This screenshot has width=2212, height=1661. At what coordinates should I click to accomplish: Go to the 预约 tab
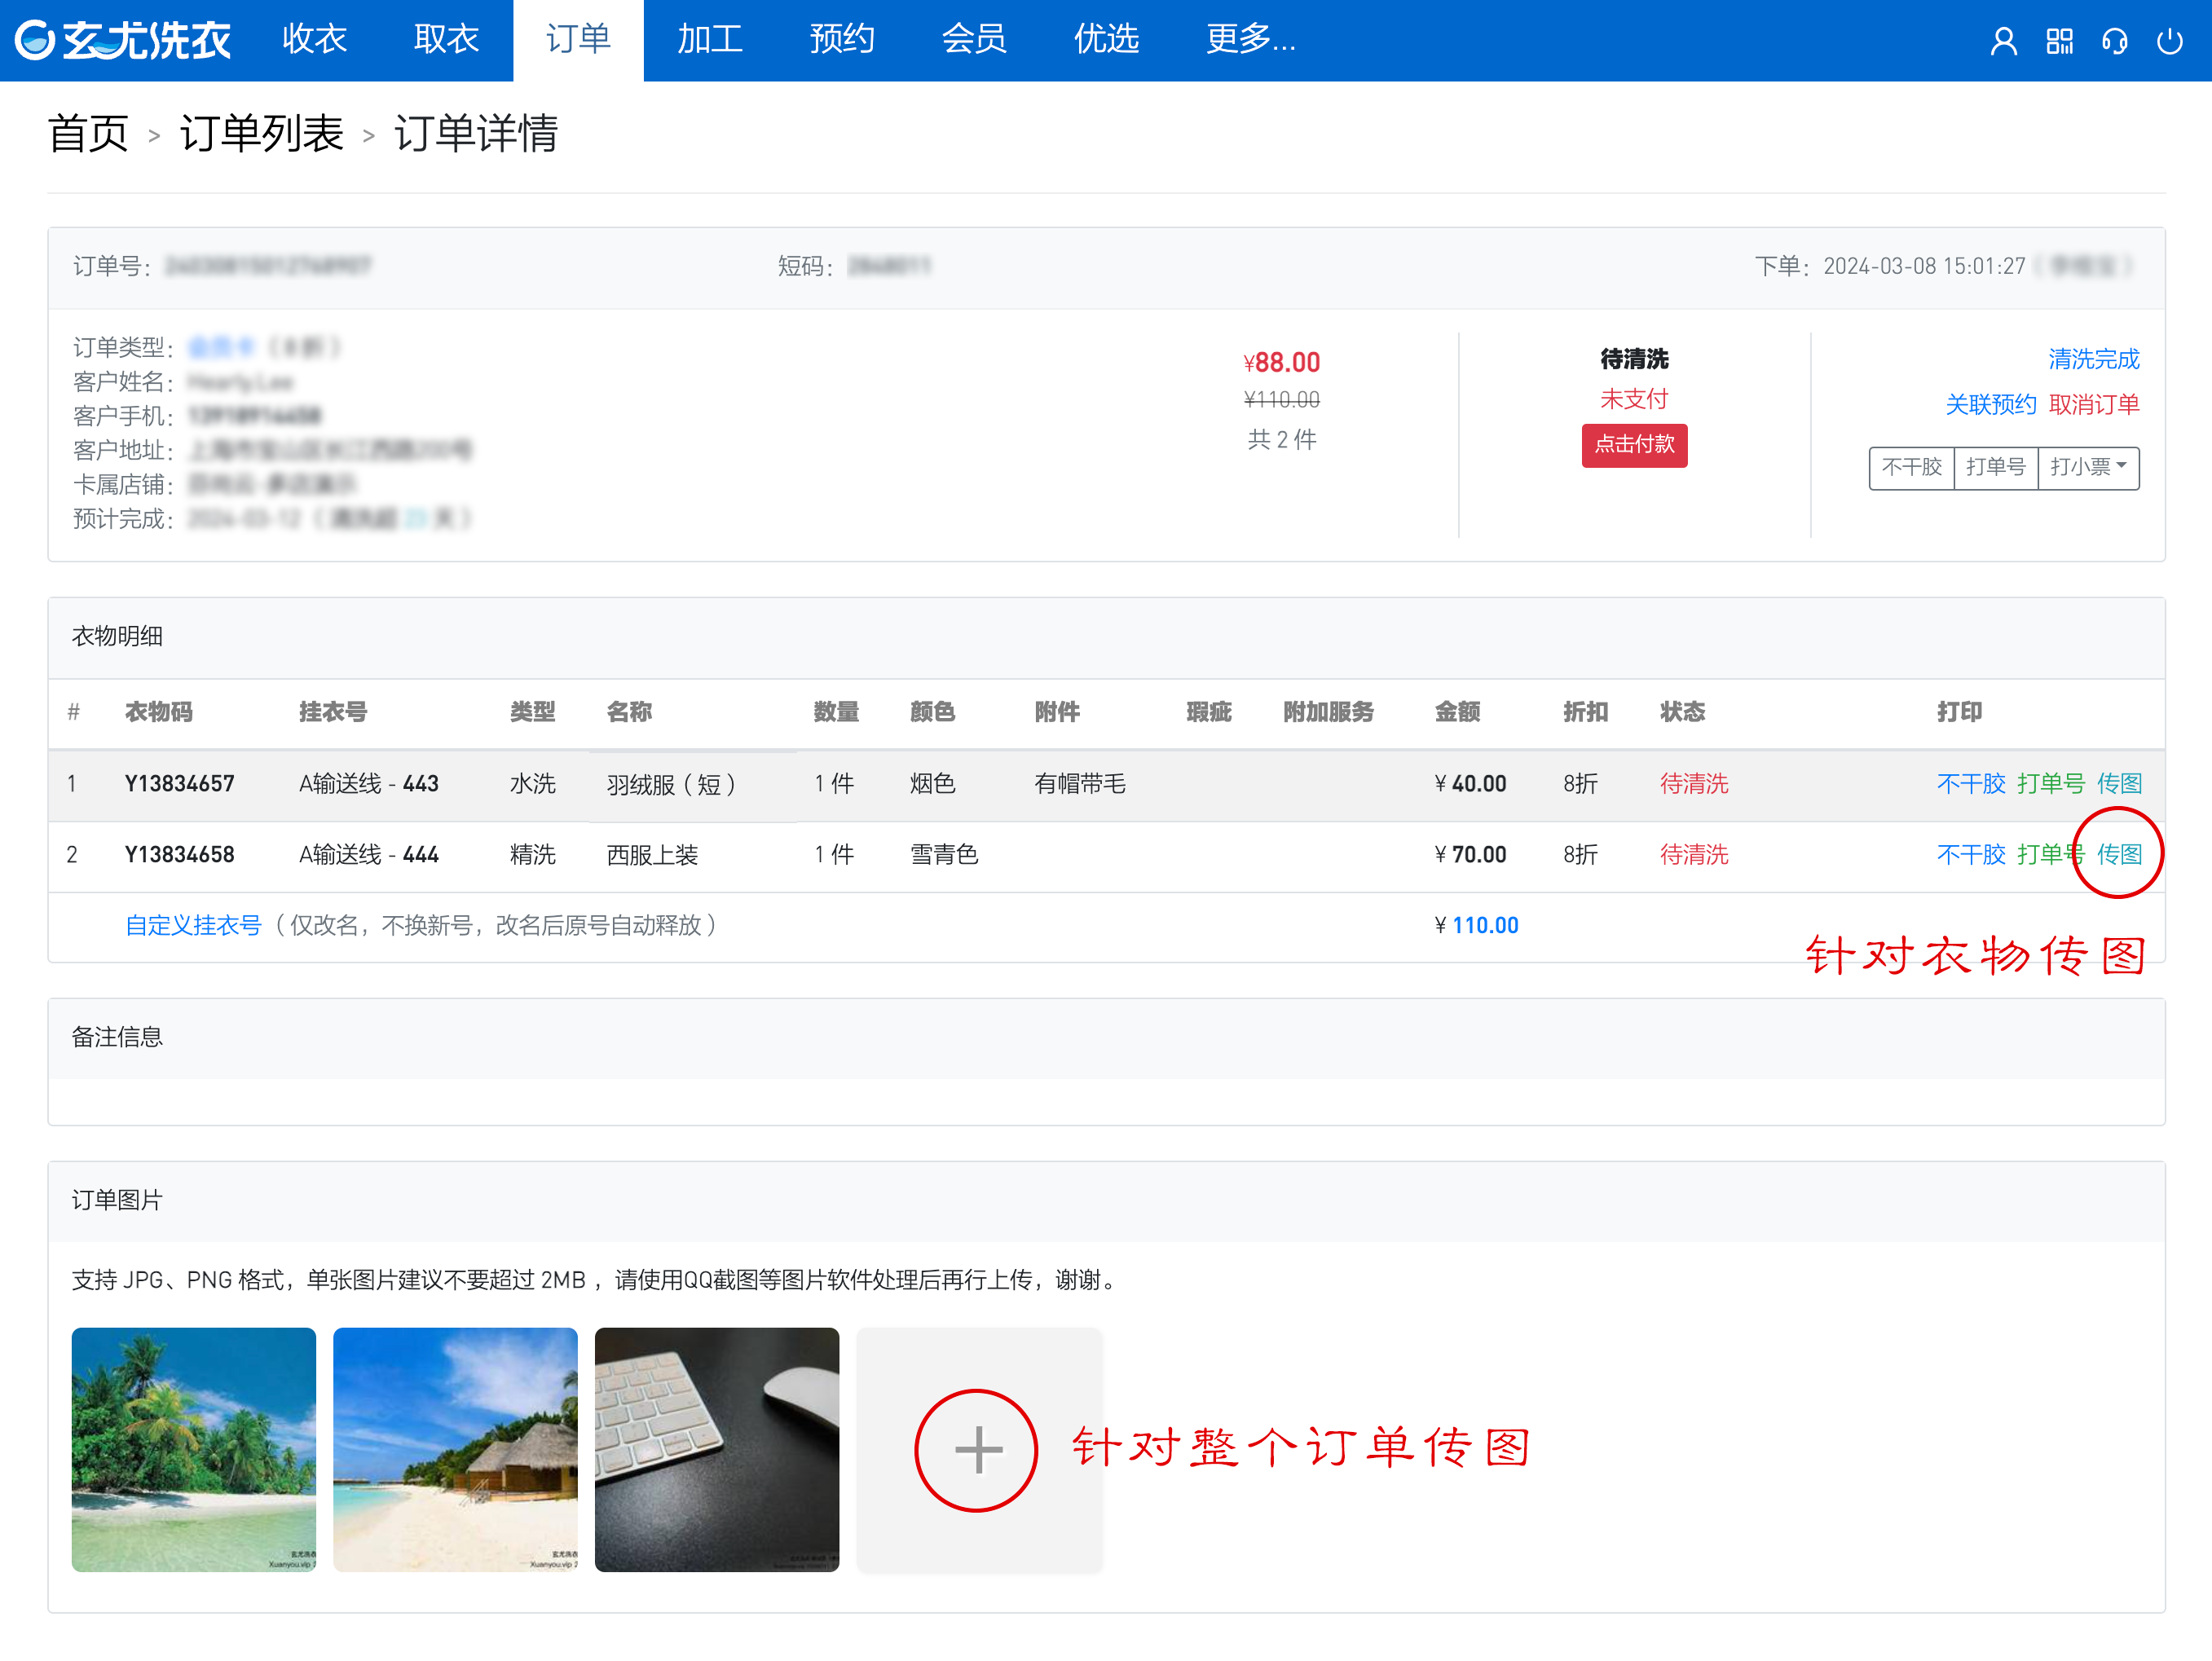pos(841,40)
